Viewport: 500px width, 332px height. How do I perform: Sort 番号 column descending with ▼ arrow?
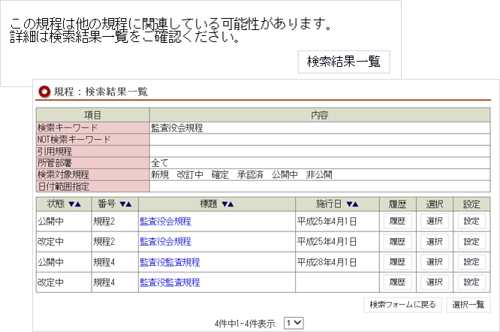tap(122, 204)
